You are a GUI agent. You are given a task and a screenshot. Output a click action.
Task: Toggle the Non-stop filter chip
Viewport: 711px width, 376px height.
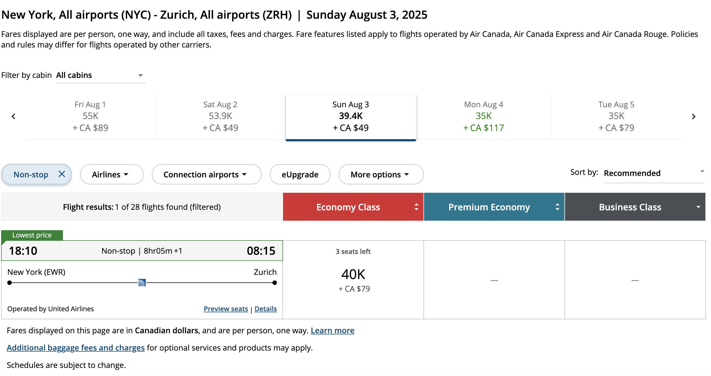pyautogui.click(x=36, y=174)
